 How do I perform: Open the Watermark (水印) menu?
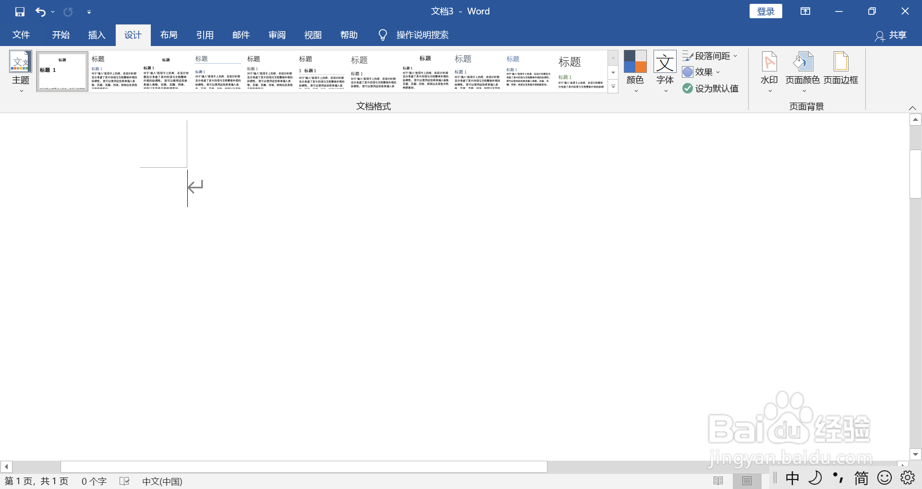point(769,71)
